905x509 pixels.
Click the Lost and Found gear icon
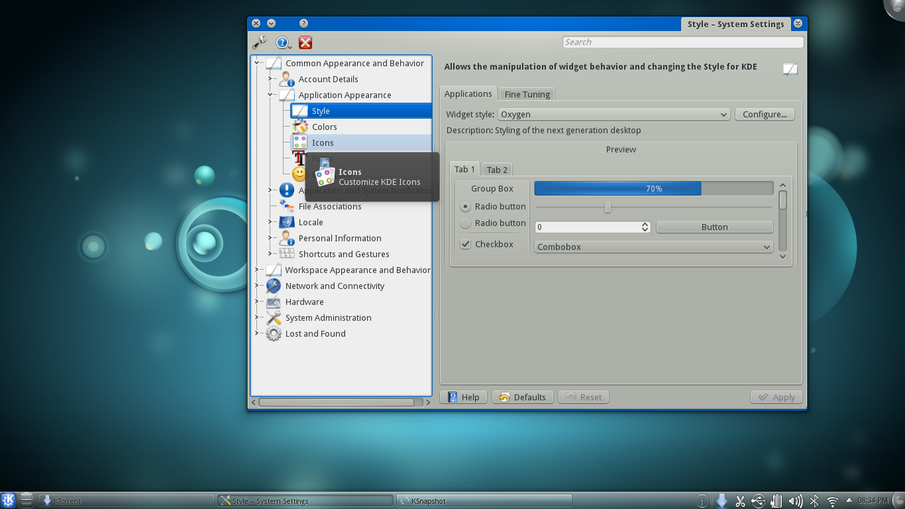[x=274, y=333]
